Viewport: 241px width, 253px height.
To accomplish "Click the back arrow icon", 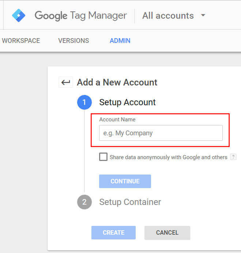I will click(65, 82).
